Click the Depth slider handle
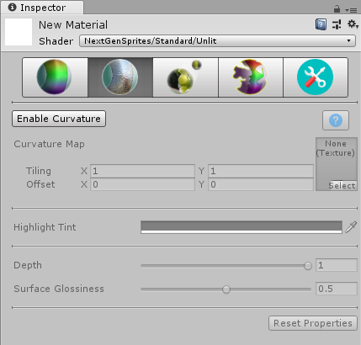The height and width of the screenshot is (345, 361). [x=308, y=266]
